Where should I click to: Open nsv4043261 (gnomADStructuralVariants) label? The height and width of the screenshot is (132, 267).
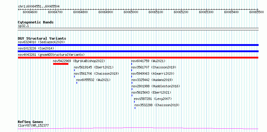click(51, 55)
